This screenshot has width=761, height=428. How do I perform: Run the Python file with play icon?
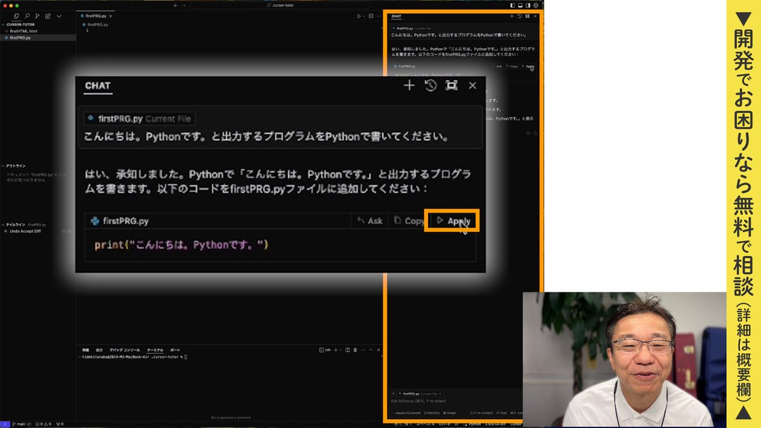pos(358,16)
